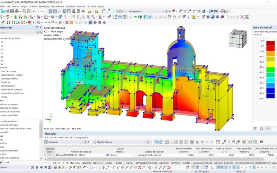Switch to the Nudos tab
The width and height of the screenshot is (277, 173).
(x=109, y=163)
